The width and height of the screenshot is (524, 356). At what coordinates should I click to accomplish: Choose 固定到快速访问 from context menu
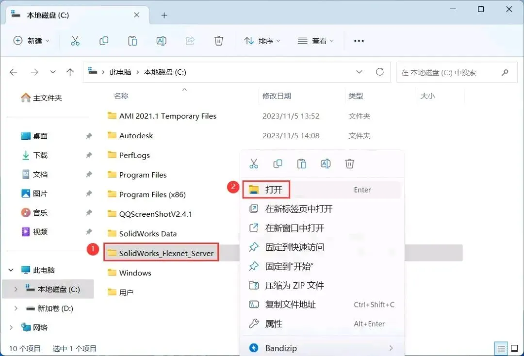click(x=322, y=247)
